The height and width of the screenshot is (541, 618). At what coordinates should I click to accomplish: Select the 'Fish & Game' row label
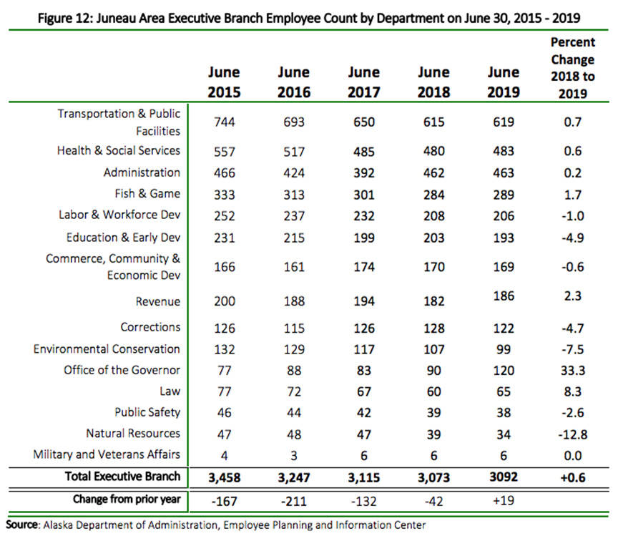[148, 194]
